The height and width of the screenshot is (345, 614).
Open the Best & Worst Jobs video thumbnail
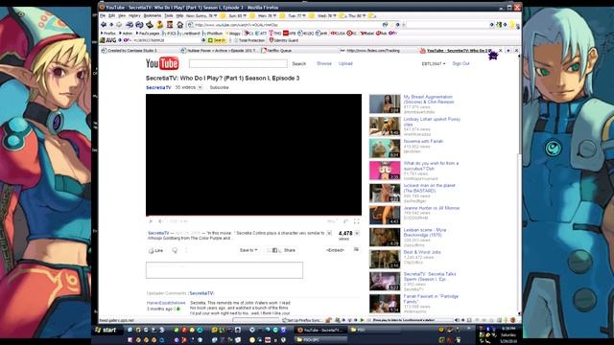point(385,260)
